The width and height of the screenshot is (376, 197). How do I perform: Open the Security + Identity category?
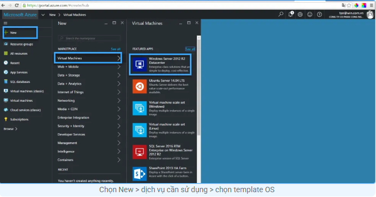(89, 126)
